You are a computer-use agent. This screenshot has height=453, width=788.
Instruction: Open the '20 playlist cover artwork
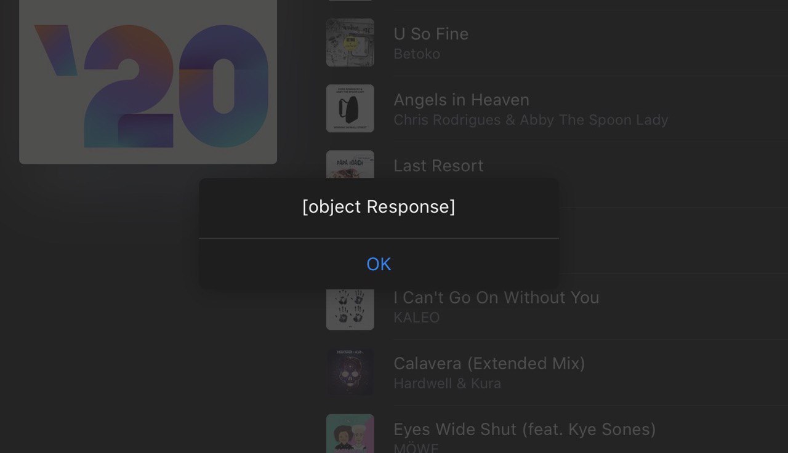[x=148, y=82]
